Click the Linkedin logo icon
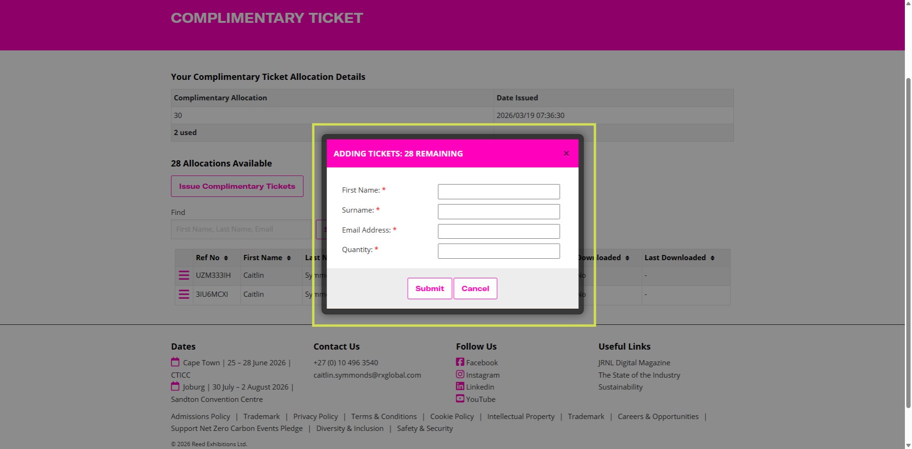912x449 pixels. [x=460, y=386]
